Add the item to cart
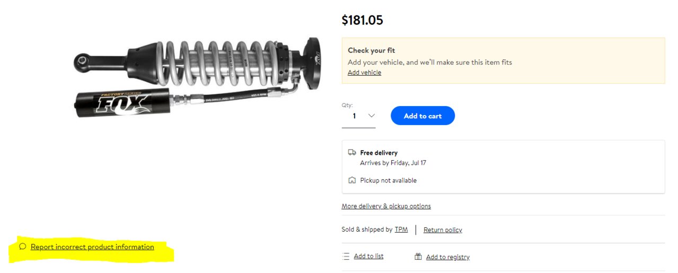 (x=422, y=116)
